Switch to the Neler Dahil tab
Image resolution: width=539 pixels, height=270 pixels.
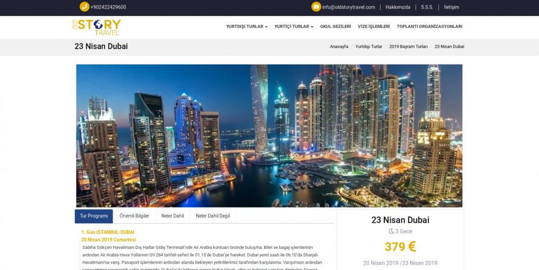pos(172,216)
